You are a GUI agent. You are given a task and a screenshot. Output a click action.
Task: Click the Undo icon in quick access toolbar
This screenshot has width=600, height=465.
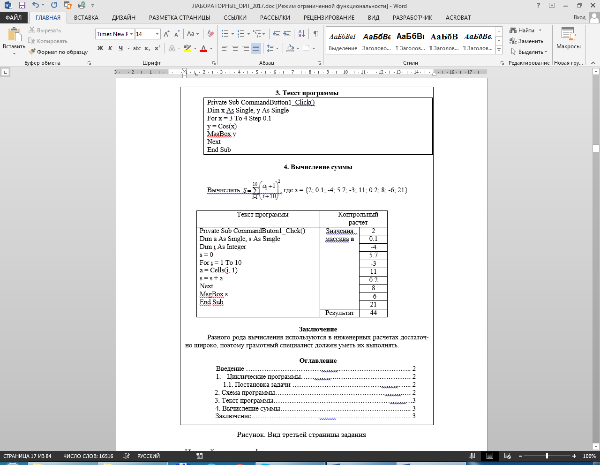point(36,6)
